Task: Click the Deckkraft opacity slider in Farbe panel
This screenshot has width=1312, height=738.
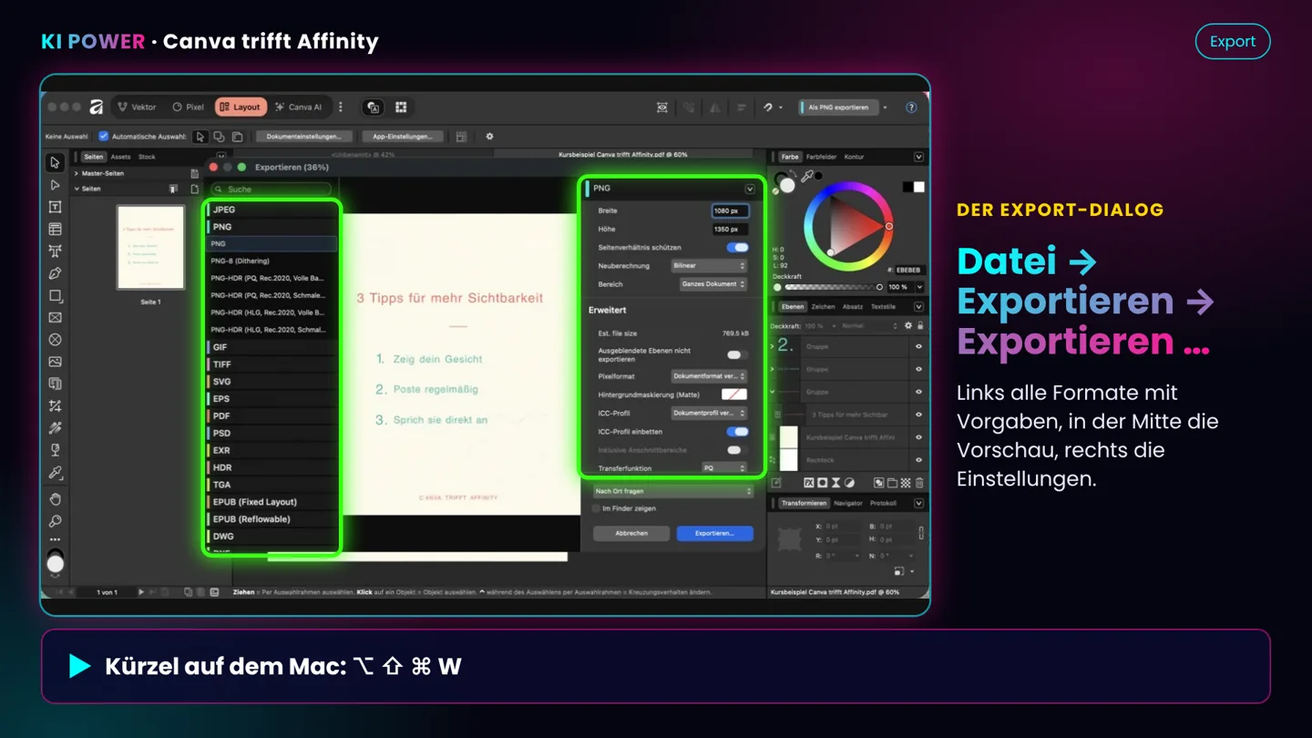Action: click(832, 287)
